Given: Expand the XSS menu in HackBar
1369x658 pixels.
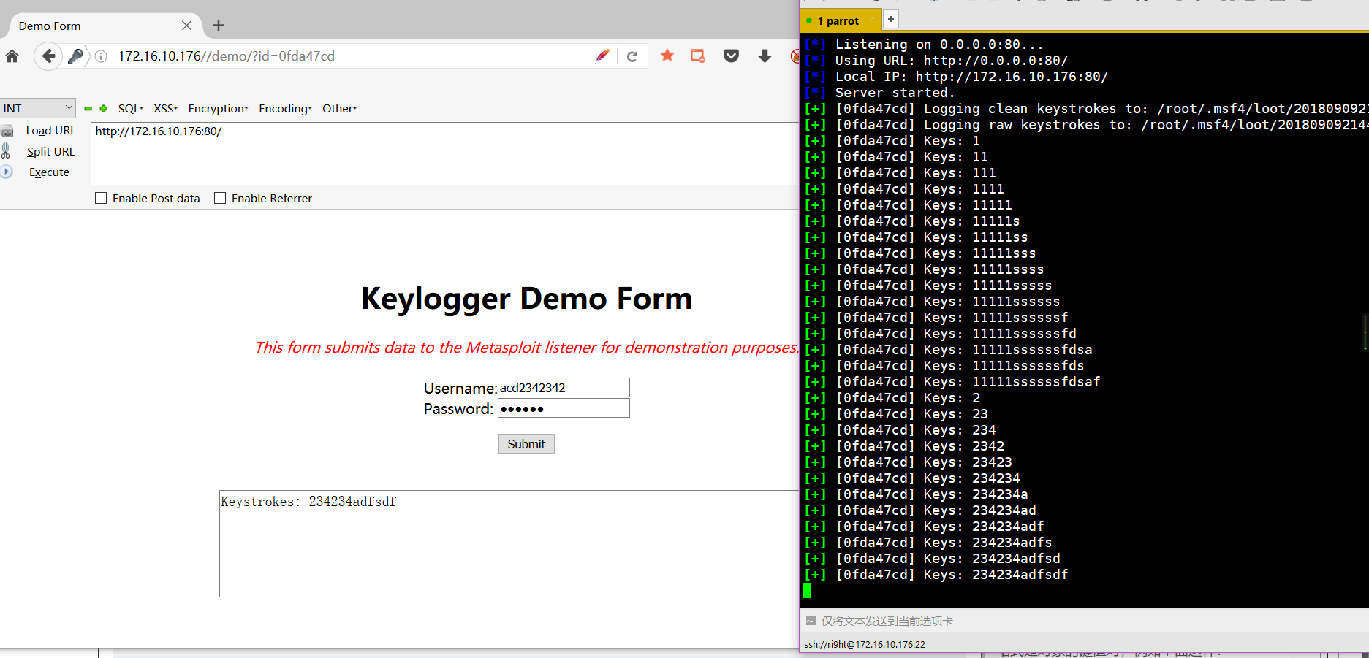Looking at the screenshot, I should pyautogui.click(x=166, y=108).
